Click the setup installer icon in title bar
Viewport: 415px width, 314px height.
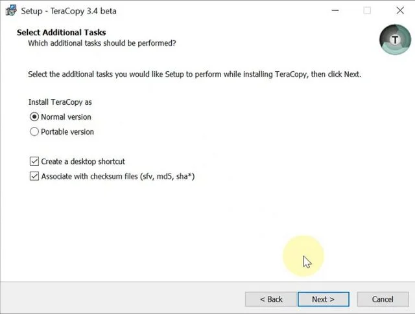(x=10, y=11)
